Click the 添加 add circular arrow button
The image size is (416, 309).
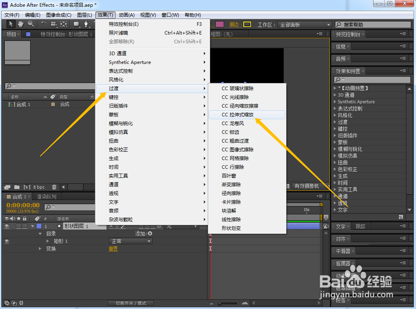(x=150, y=234)
